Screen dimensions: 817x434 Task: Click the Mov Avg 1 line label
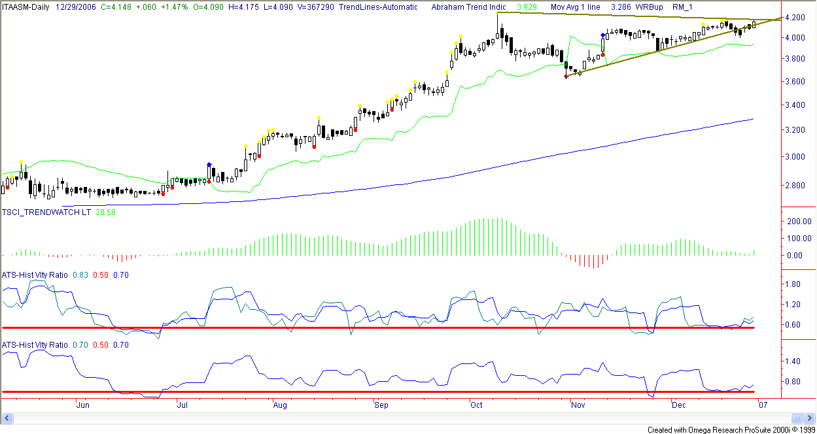tap(577, 7)
